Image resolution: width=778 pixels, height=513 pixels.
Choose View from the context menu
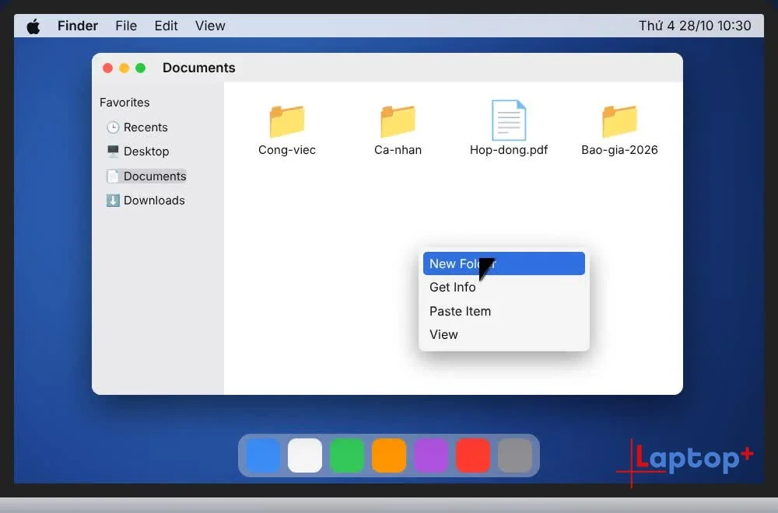[x=504, y=334]
